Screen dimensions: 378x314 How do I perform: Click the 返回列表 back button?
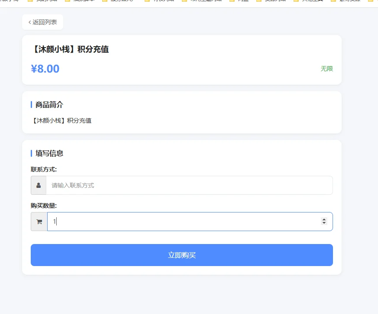coord(42,22)
